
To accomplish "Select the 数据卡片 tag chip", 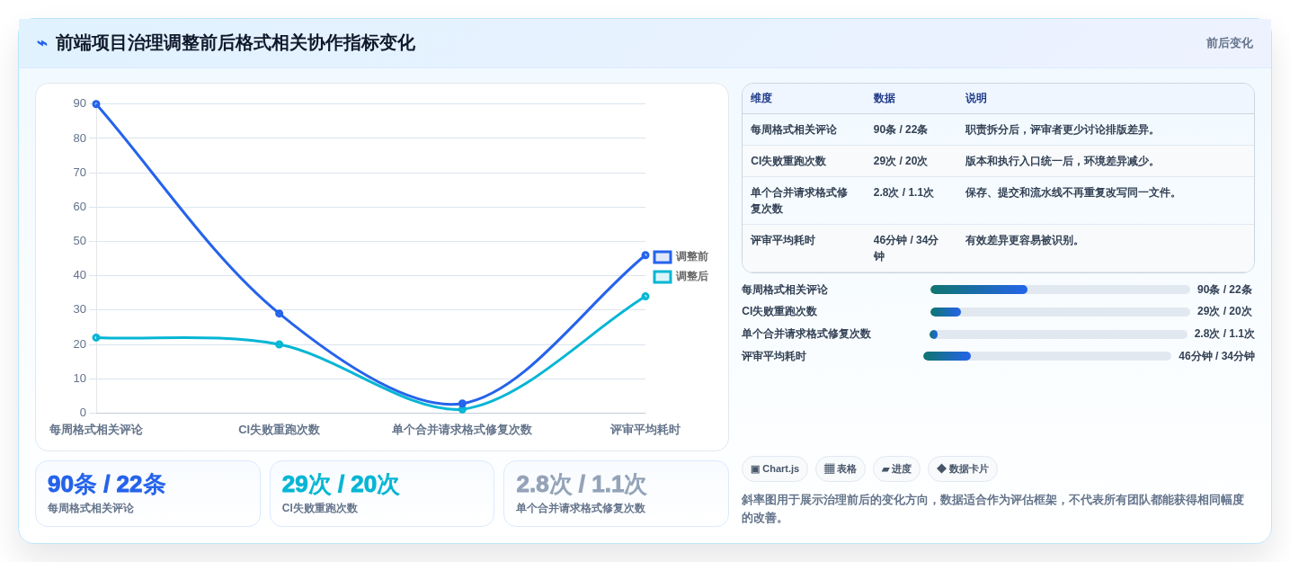I will [963, 468].
